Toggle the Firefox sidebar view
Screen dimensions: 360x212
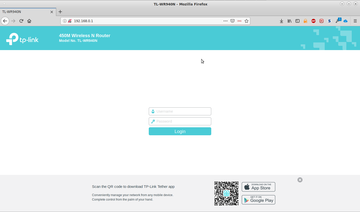[297, 21]
